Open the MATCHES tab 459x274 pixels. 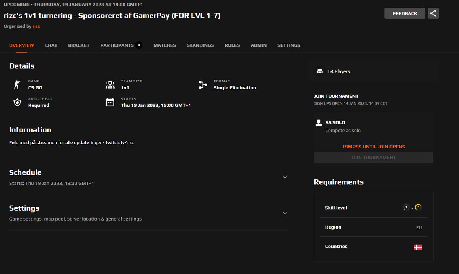pyautogui.click(x=165, y=45)
